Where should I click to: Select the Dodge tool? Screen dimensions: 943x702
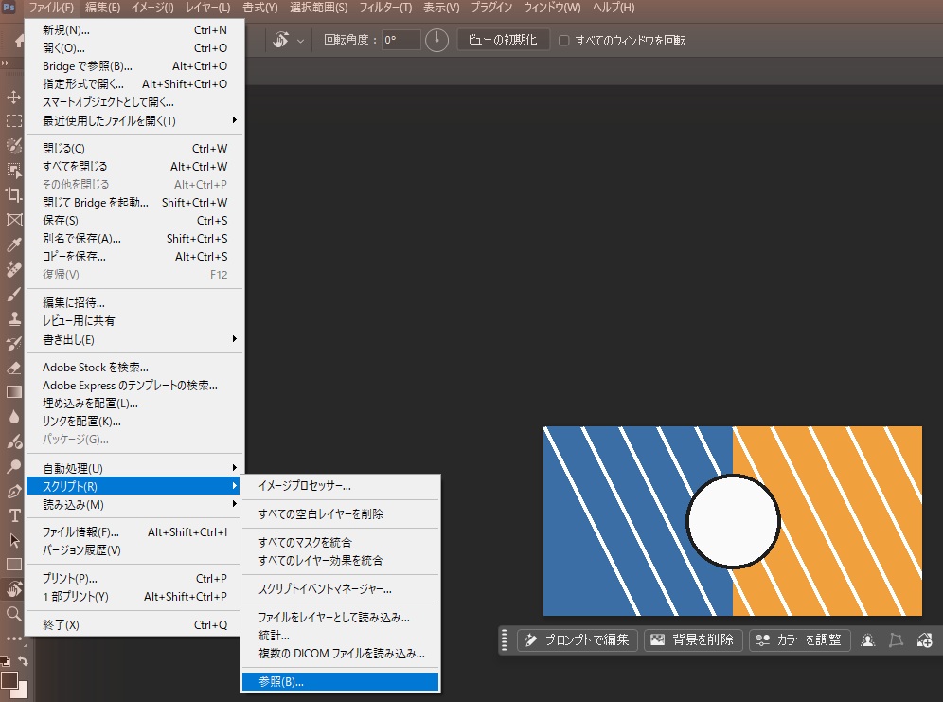click(x=13, y=466)
